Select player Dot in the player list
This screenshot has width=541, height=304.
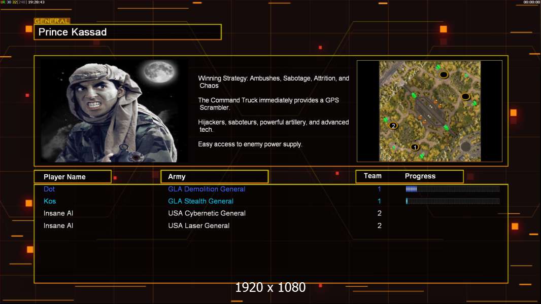[49, 189]
